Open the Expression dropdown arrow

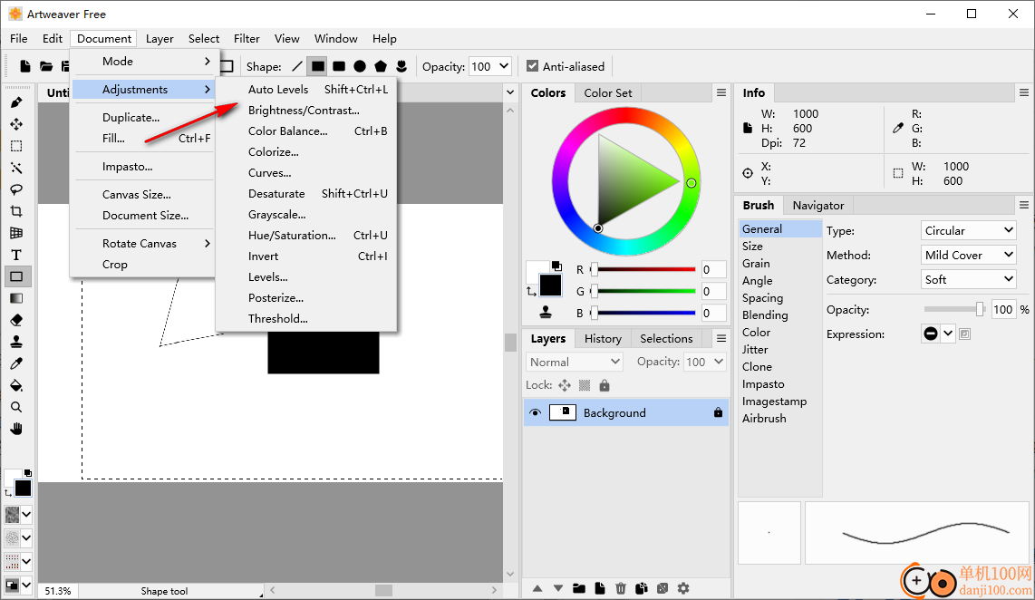tap(948, 334)
